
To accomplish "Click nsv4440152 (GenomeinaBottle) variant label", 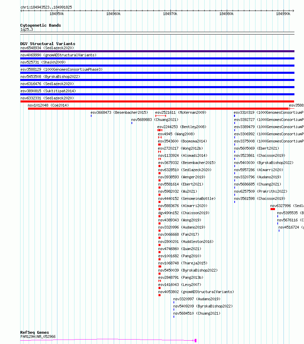I will coord(187,198).
